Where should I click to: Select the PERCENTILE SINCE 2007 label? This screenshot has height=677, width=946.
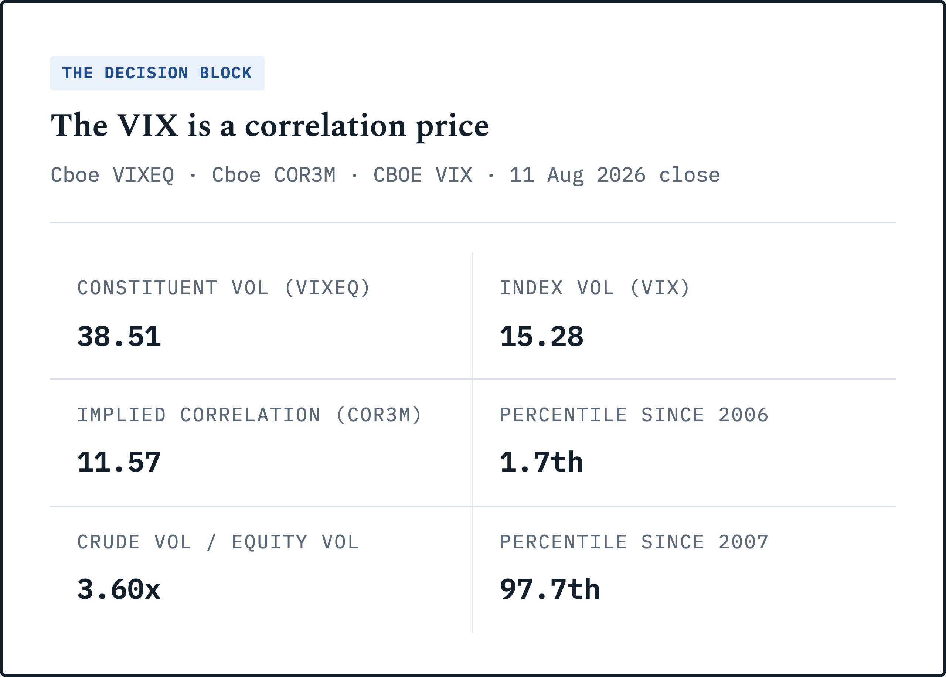634,542
